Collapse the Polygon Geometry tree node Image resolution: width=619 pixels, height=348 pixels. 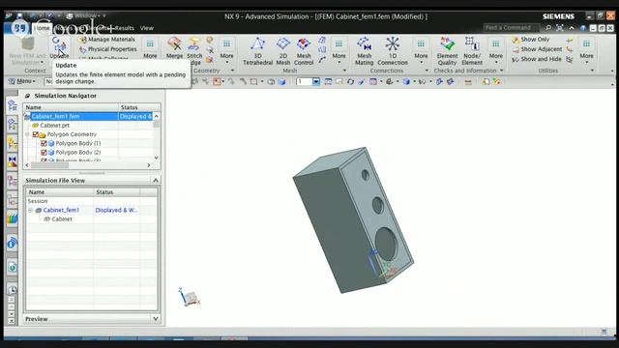[x=27, y=134]
